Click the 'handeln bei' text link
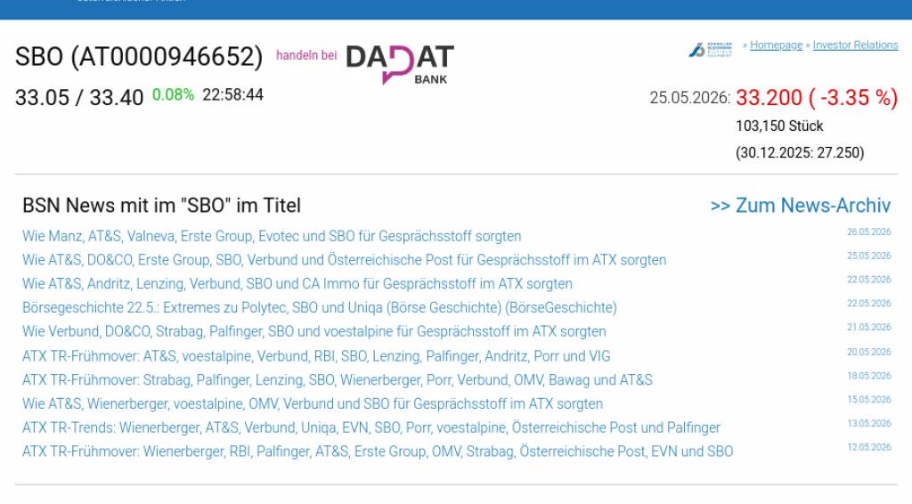Viewport: 912px width, 504px height. [306, 55]
